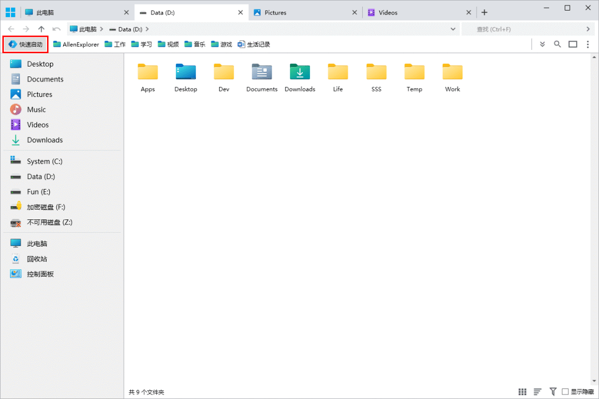The width and height of the screenshot is (599, 399).
Task: Expand the search options chevron next to 查找
Action: coord(589,29)
